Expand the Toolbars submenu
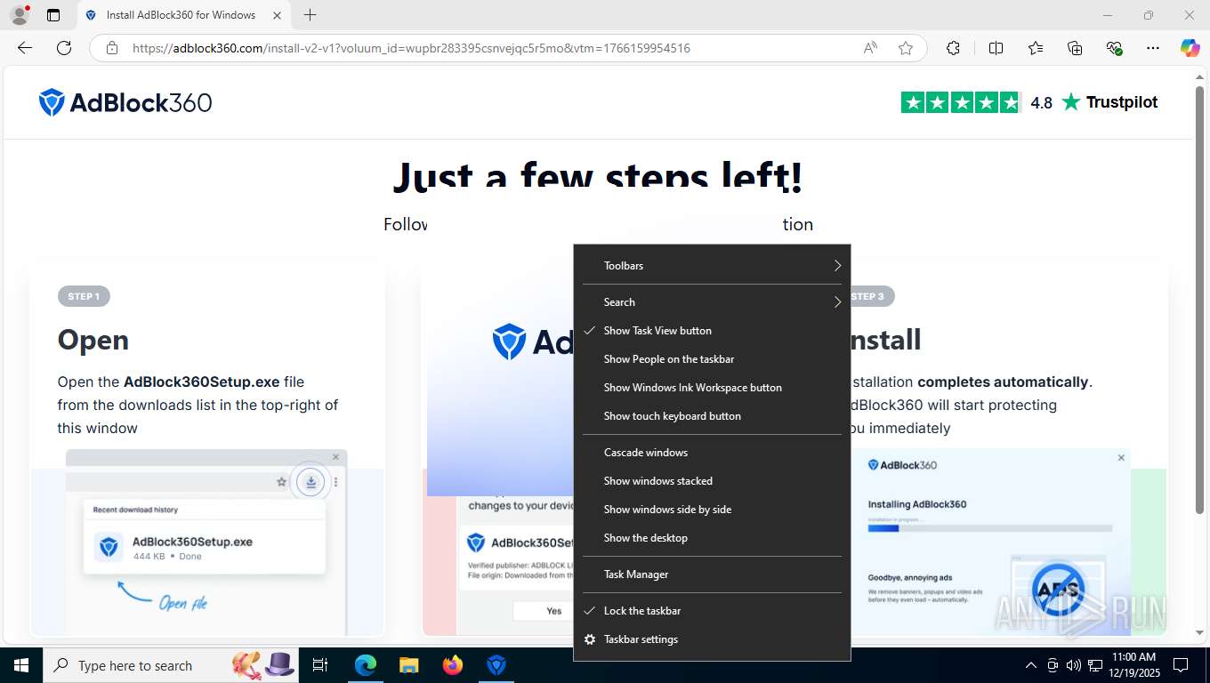1210x683 pixels. pyautogui.click(x=712, y=266)
